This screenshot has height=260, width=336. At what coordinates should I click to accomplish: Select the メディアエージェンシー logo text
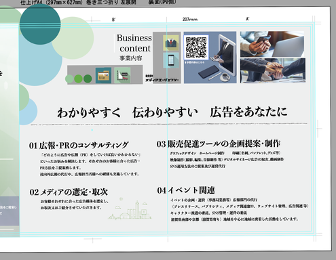(162, 79)
